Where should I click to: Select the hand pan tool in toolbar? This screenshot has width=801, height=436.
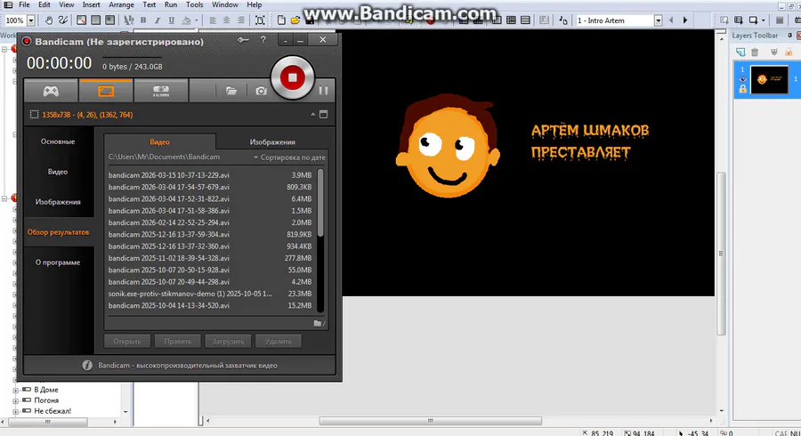click(x=49, y=20)
